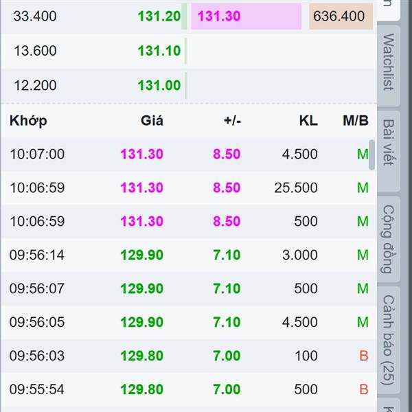Open the Cộng đồng side tab
Screen dimensions: 412x412
tap(389, 238)
